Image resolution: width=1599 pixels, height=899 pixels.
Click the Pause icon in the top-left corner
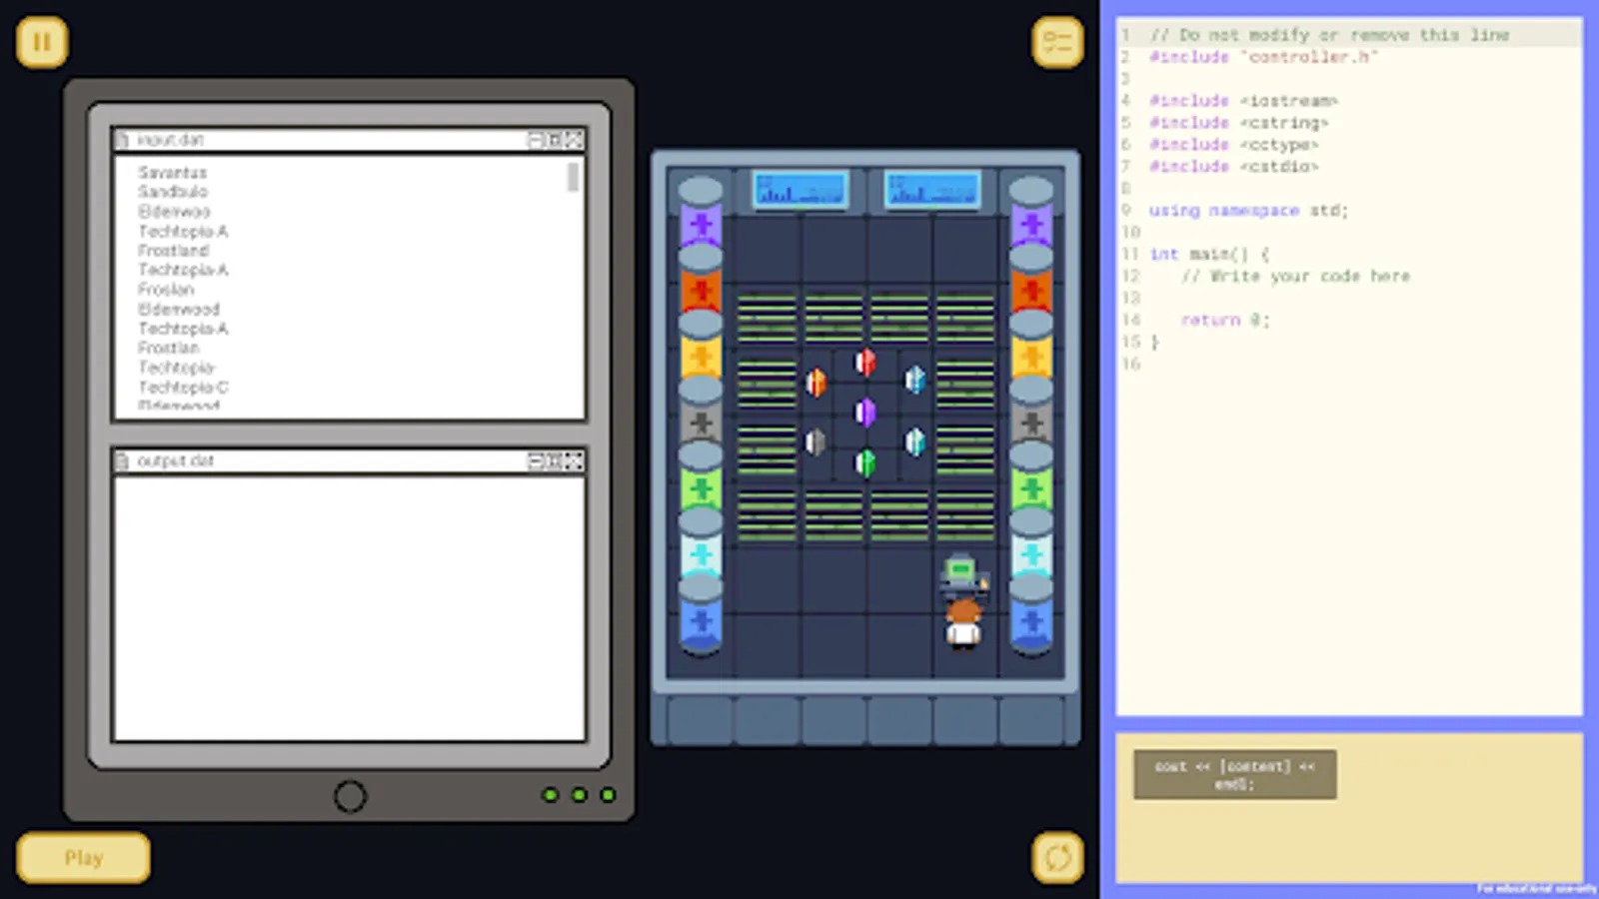pos(40,41)
